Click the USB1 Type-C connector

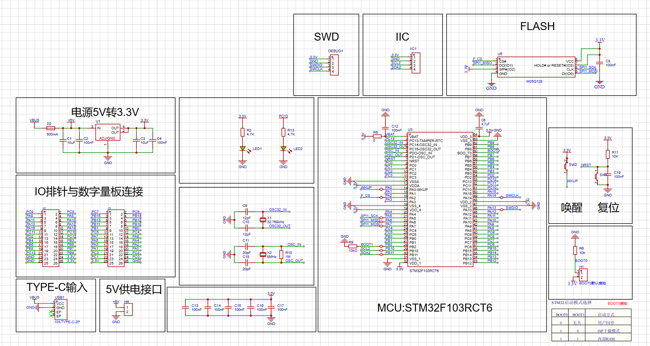pyautogui.click(x=61, y=309)
